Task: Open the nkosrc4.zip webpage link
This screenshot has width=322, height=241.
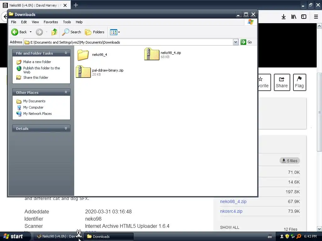Action: tap(231, 211)
